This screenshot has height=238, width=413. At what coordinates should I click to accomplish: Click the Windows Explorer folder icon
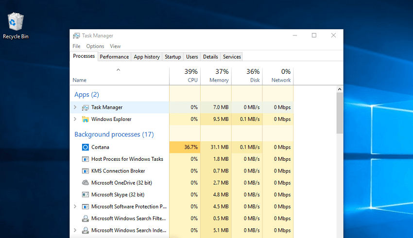point(86,119)
